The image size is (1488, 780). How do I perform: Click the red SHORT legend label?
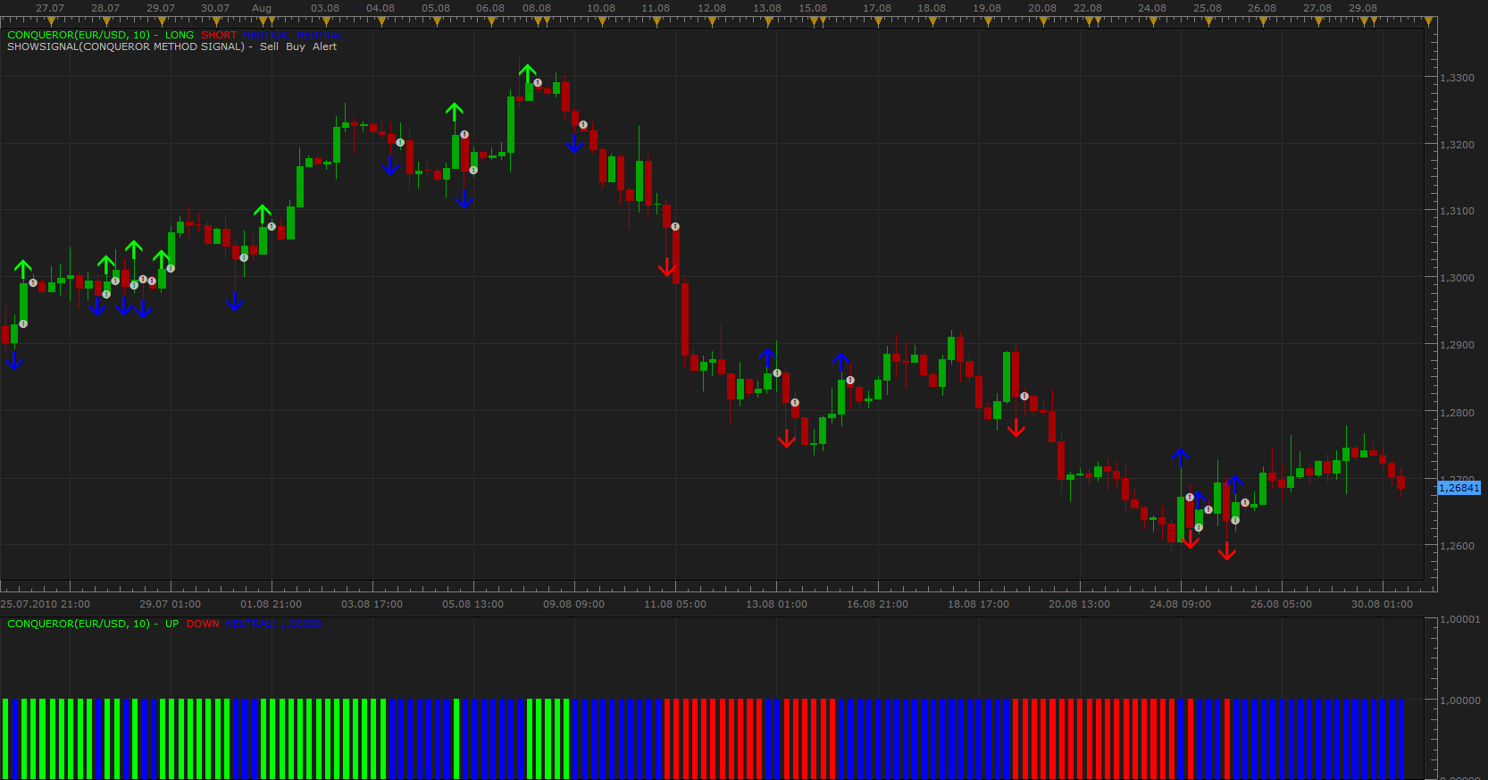point(219,35)
